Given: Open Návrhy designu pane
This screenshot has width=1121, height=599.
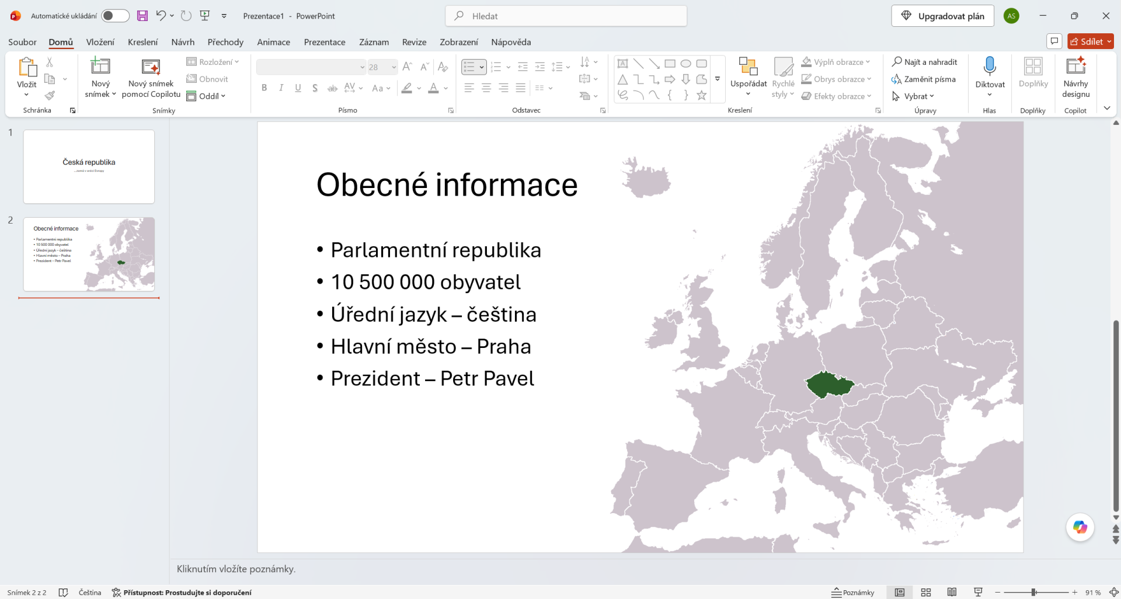Looking at the screenshot, I should [x=1075, y=77].
